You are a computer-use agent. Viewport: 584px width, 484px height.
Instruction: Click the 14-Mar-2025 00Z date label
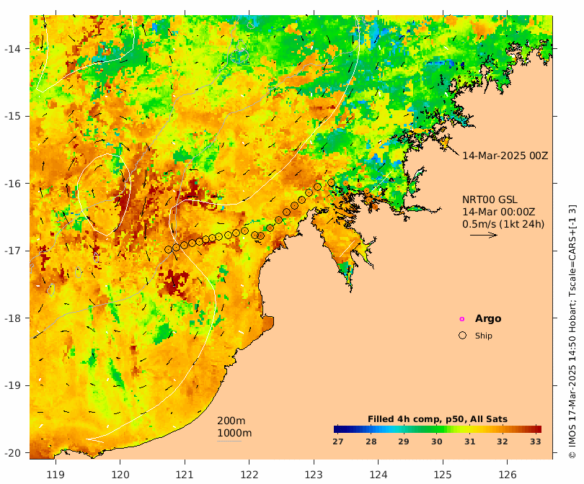pyautogui.click(x=505, y=156)
